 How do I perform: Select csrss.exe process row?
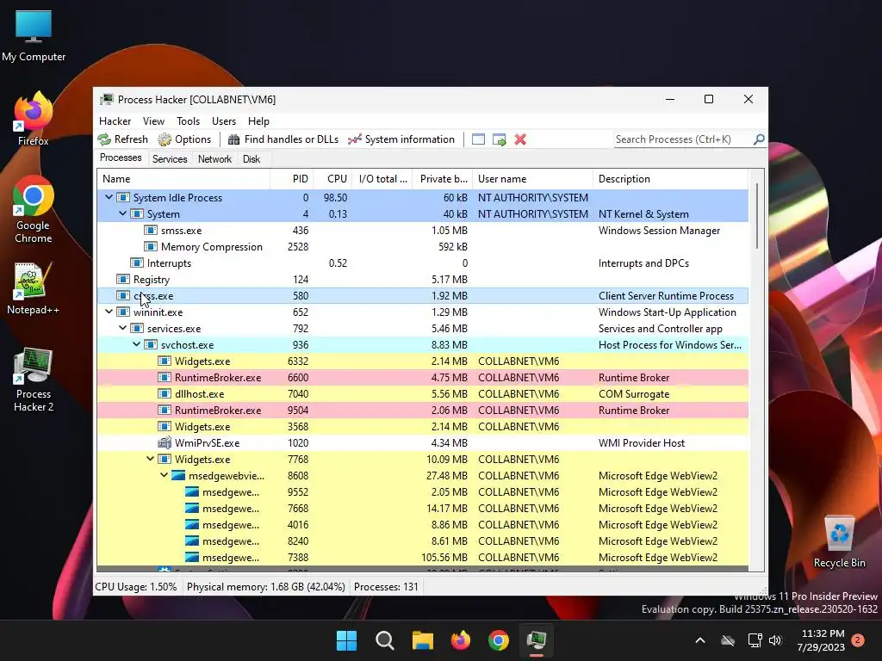[422, 296]
